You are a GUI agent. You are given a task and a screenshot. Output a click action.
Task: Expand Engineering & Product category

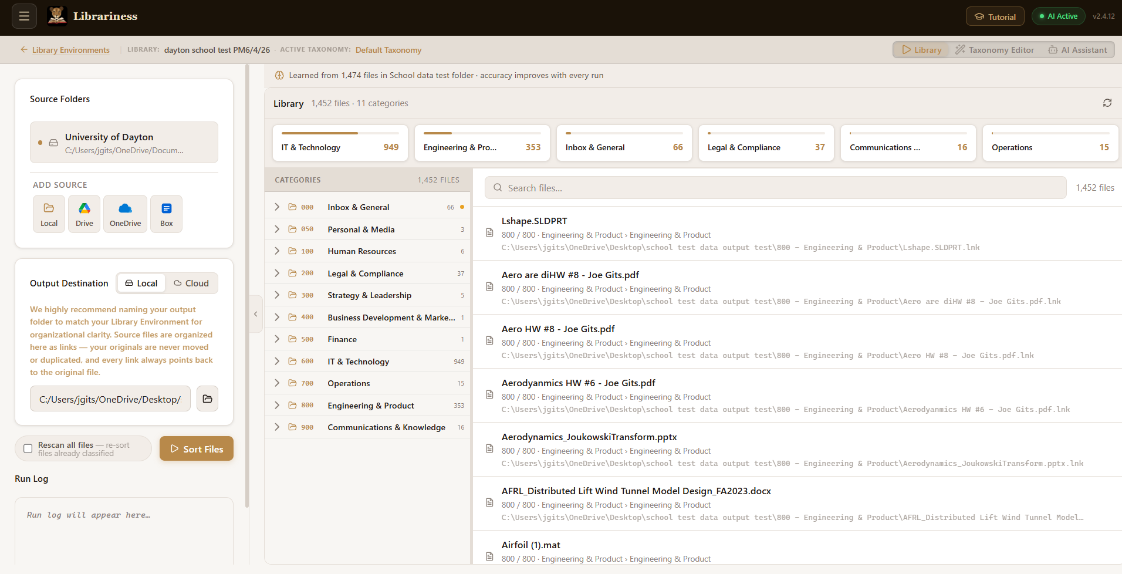(x=277, y=405)
